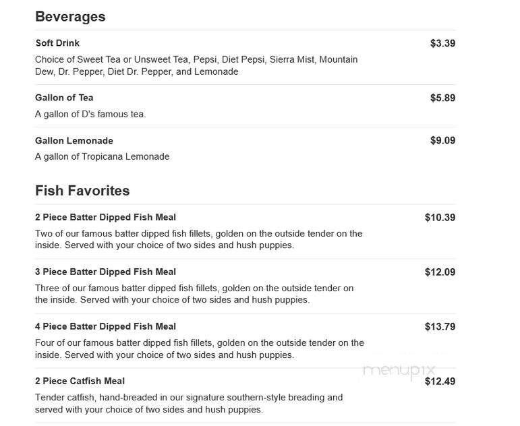The width and height of the screenshot is (520, 426).
Task: Select the 3 Piece Batter Dipped Fish Meal
Action: pos(105,272)
